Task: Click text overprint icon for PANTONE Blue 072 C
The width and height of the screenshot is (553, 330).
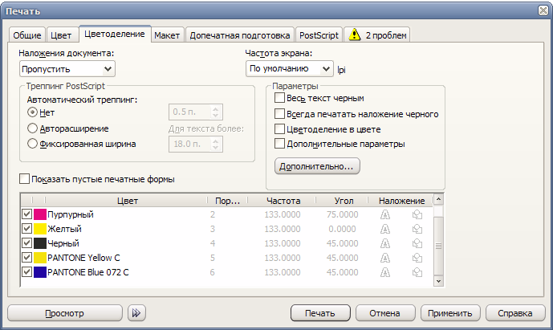Action: coord(384,273)
